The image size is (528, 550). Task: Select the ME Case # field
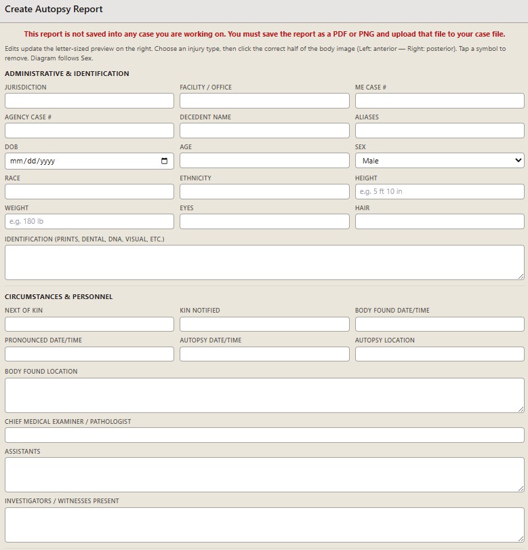pos(440,100)
